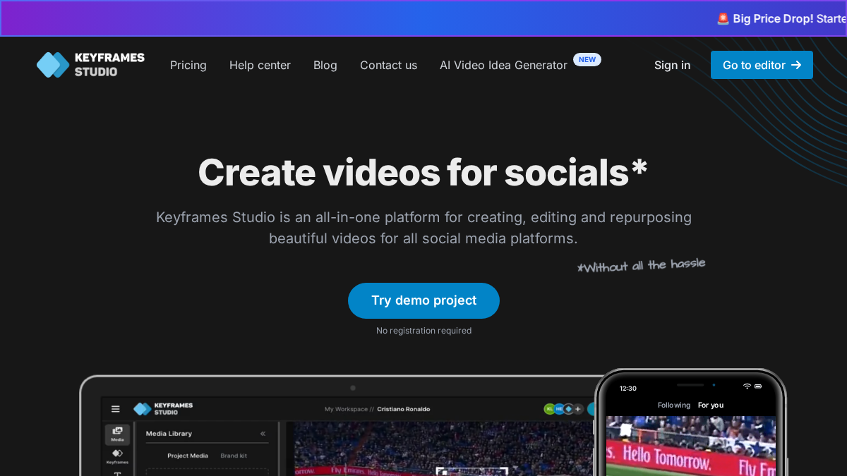Open the AI Video Idea Generator
This screenshot has height=476, width=847.
tap(503, 65)
